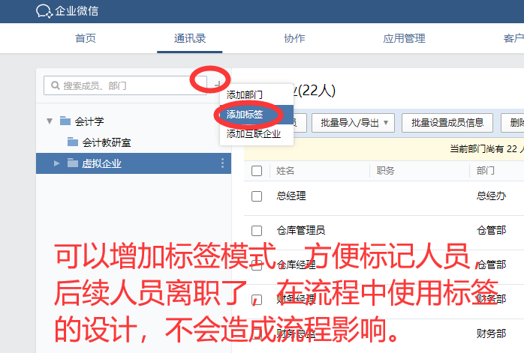This screenshot has width=524, height=353.
Task: Collapse the 会计学 department tree
Action: (50, 121)
